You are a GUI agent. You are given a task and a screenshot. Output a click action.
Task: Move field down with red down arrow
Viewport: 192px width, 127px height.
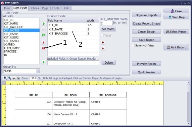pos(103,48)
